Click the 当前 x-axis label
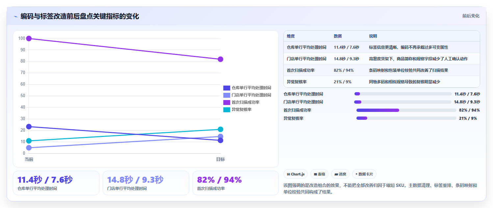Image resolution: width=493 pixels, height=208 pixels. click(29, 159)
